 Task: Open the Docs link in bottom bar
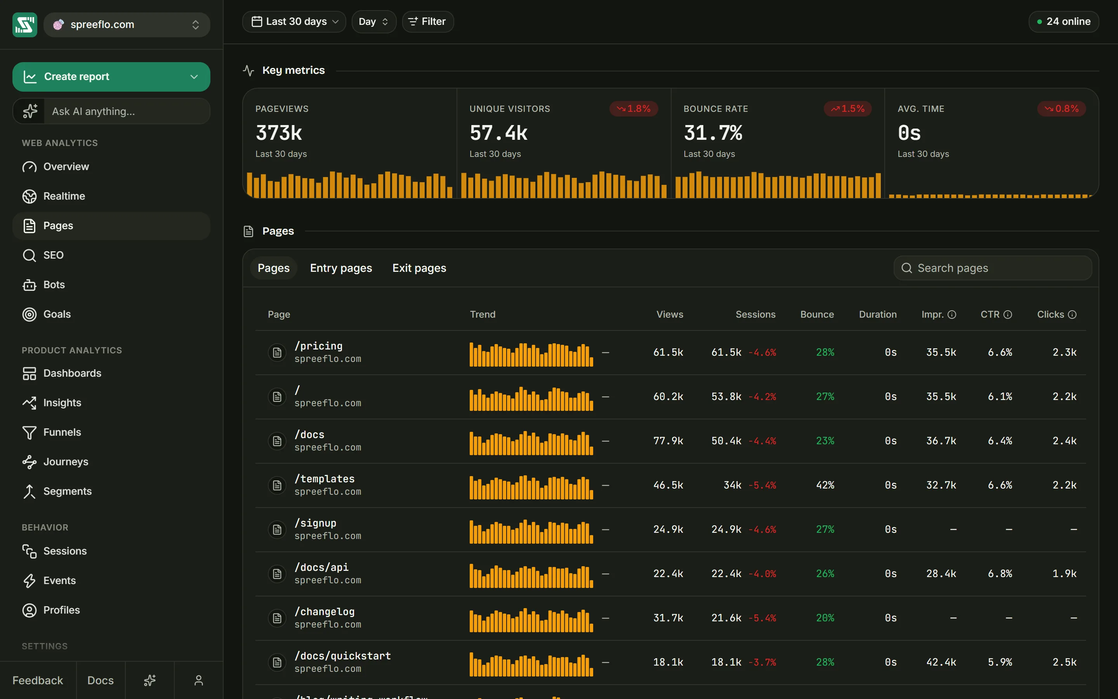click(x=101, y=680)
